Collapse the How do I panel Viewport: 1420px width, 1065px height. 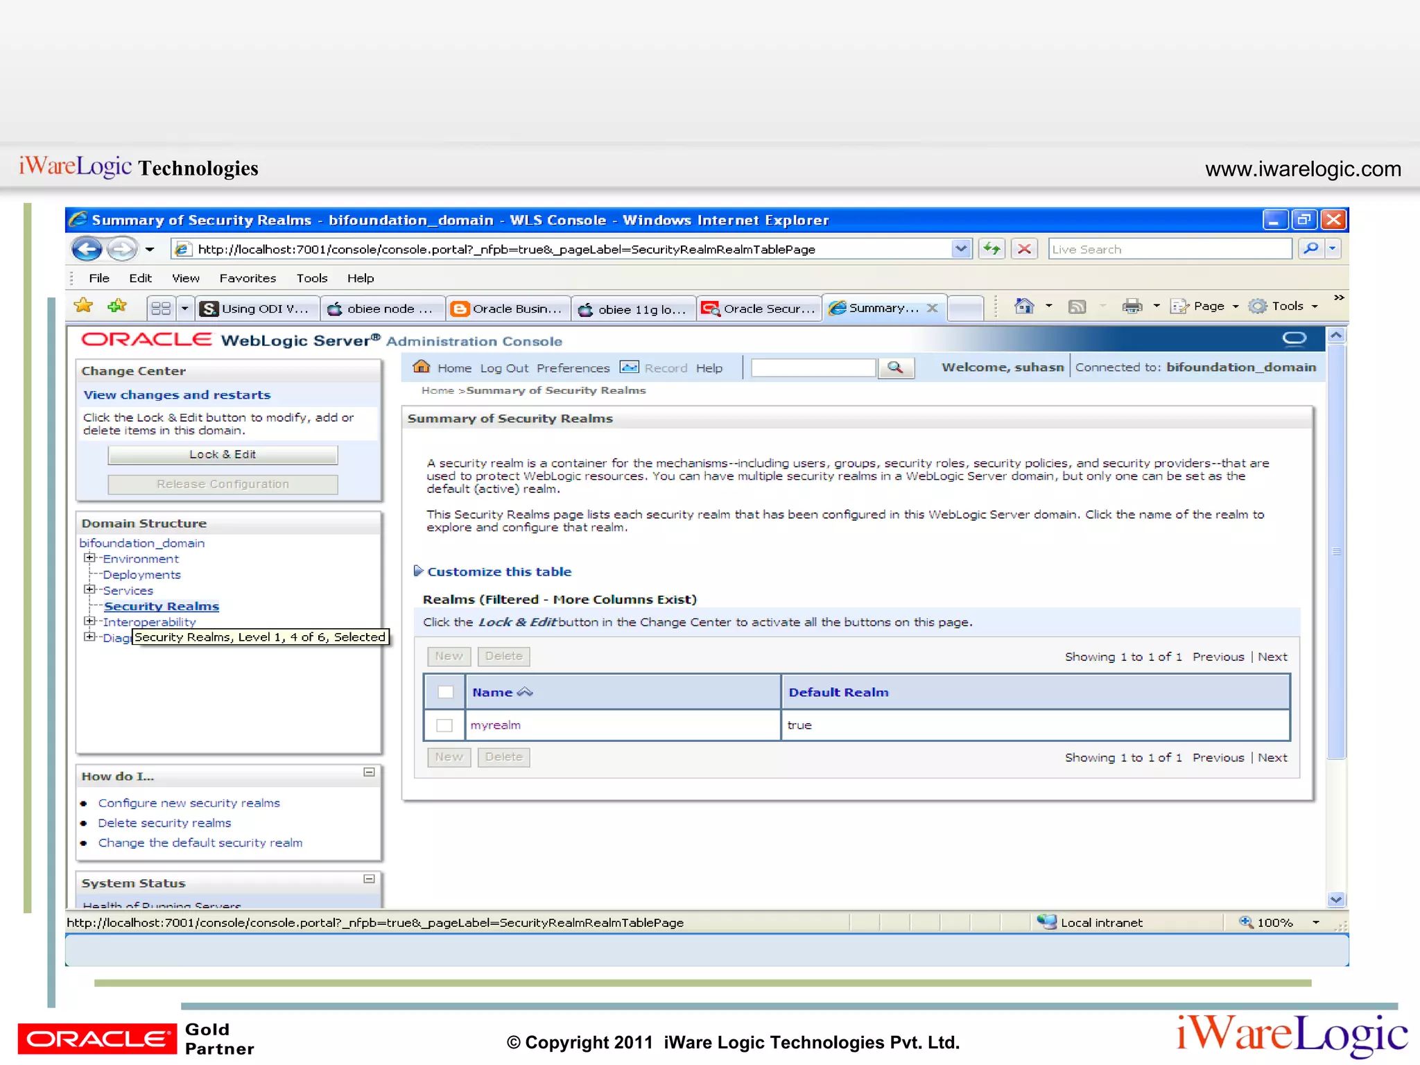coord(370,772)
